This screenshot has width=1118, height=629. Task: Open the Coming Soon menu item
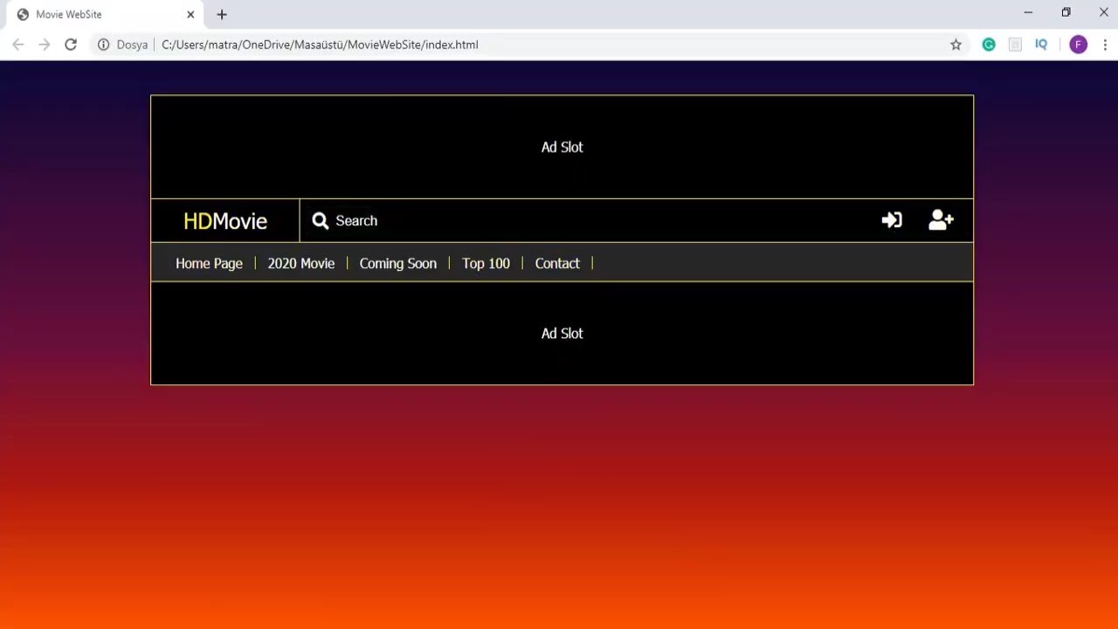click(398, 263)
